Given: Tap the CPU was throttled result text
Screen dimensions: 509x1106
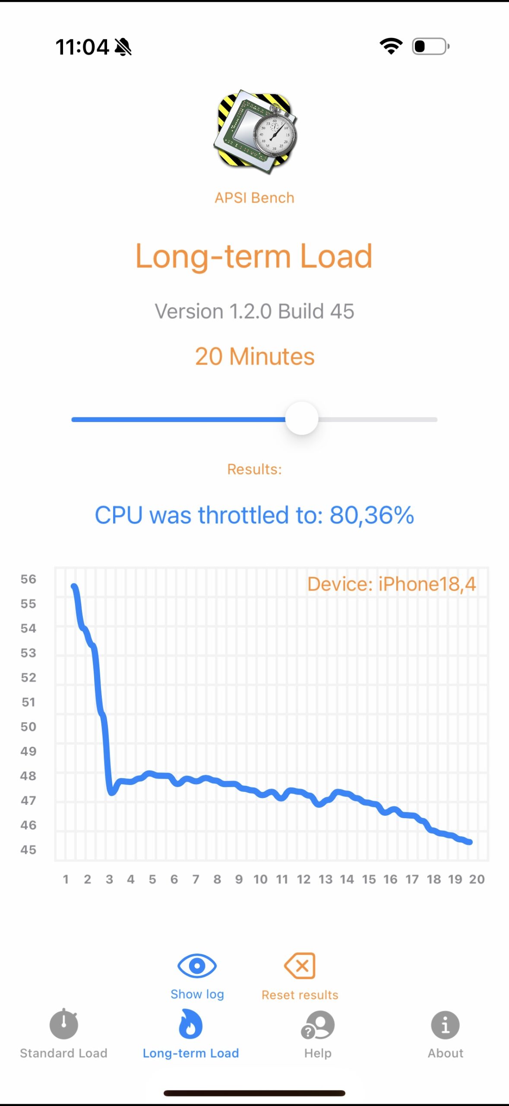Looking at the screenshot, I should pos(254,515).
